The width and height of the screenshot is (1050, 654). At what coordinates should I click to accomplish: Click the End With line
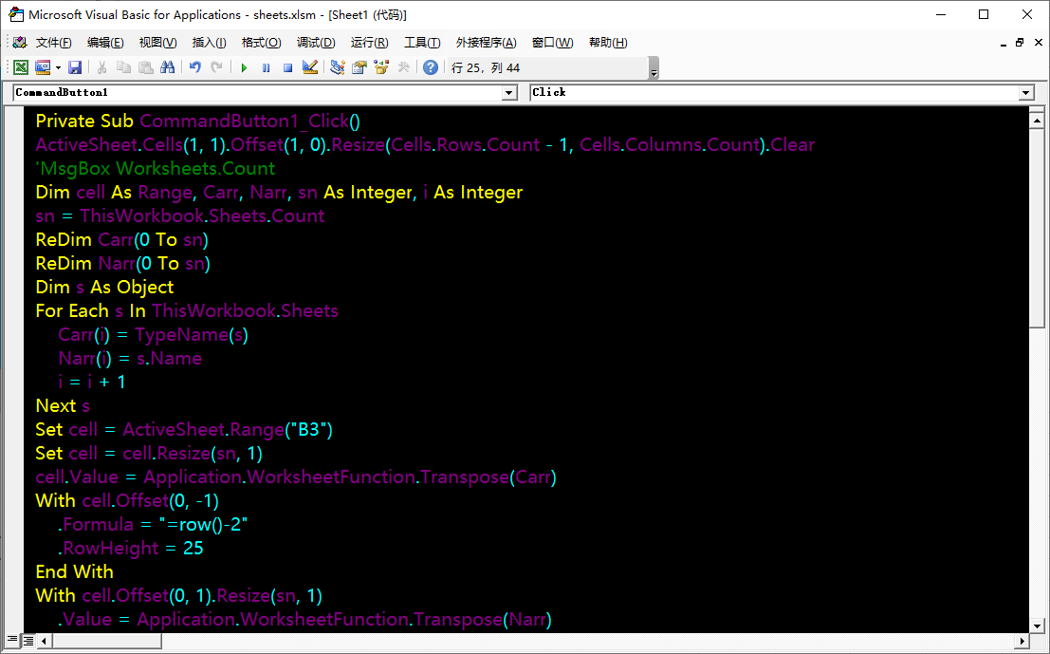point(74,571)
